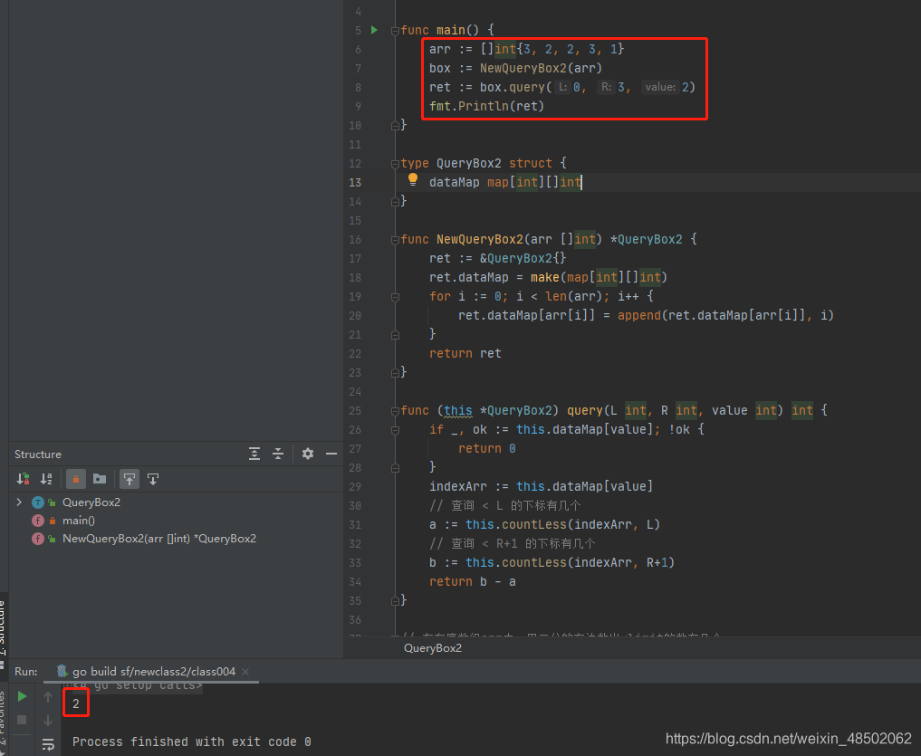This screenshot has width=921, height=756.
Task: Select main() in Structure tree
Action: (x=79, y=521)
